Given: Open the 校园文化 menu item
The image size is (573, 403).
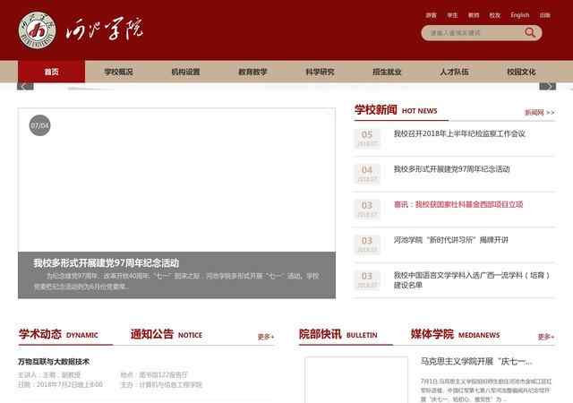Looking at the screenshot, I should coord(521,72).
